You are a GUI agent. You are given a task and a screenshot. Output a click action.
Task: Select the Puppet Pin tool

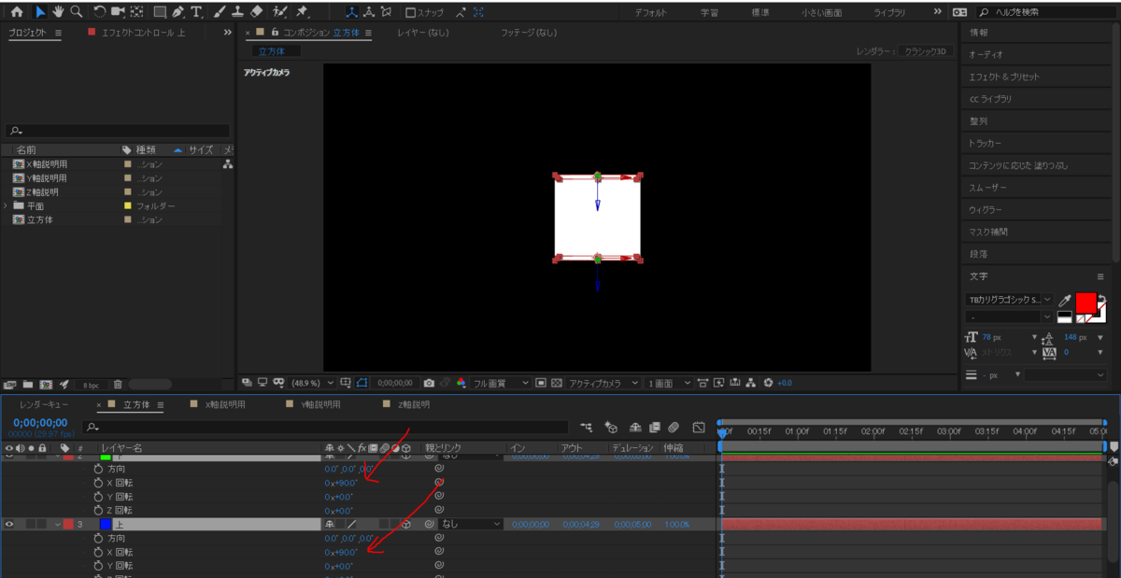coord(303,12)
